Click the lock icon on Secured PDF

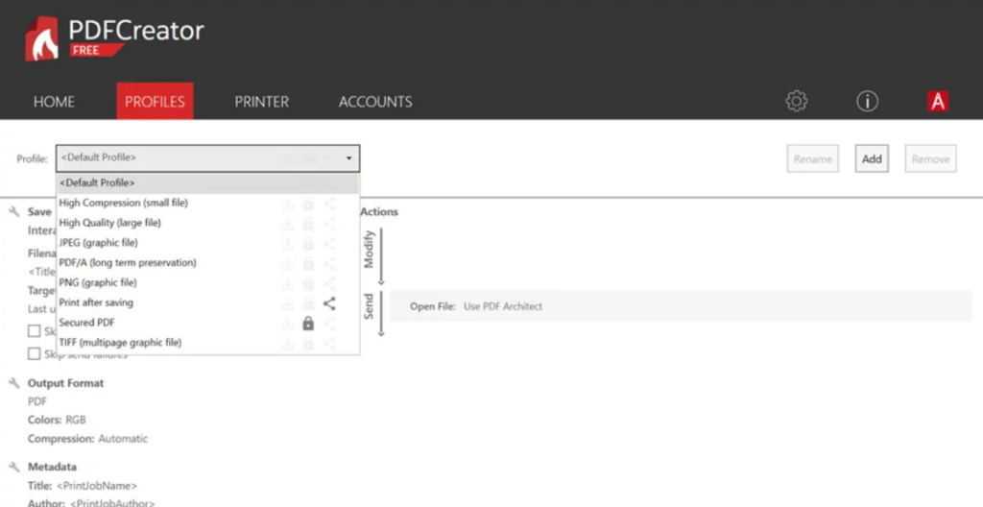coord(308,324)
